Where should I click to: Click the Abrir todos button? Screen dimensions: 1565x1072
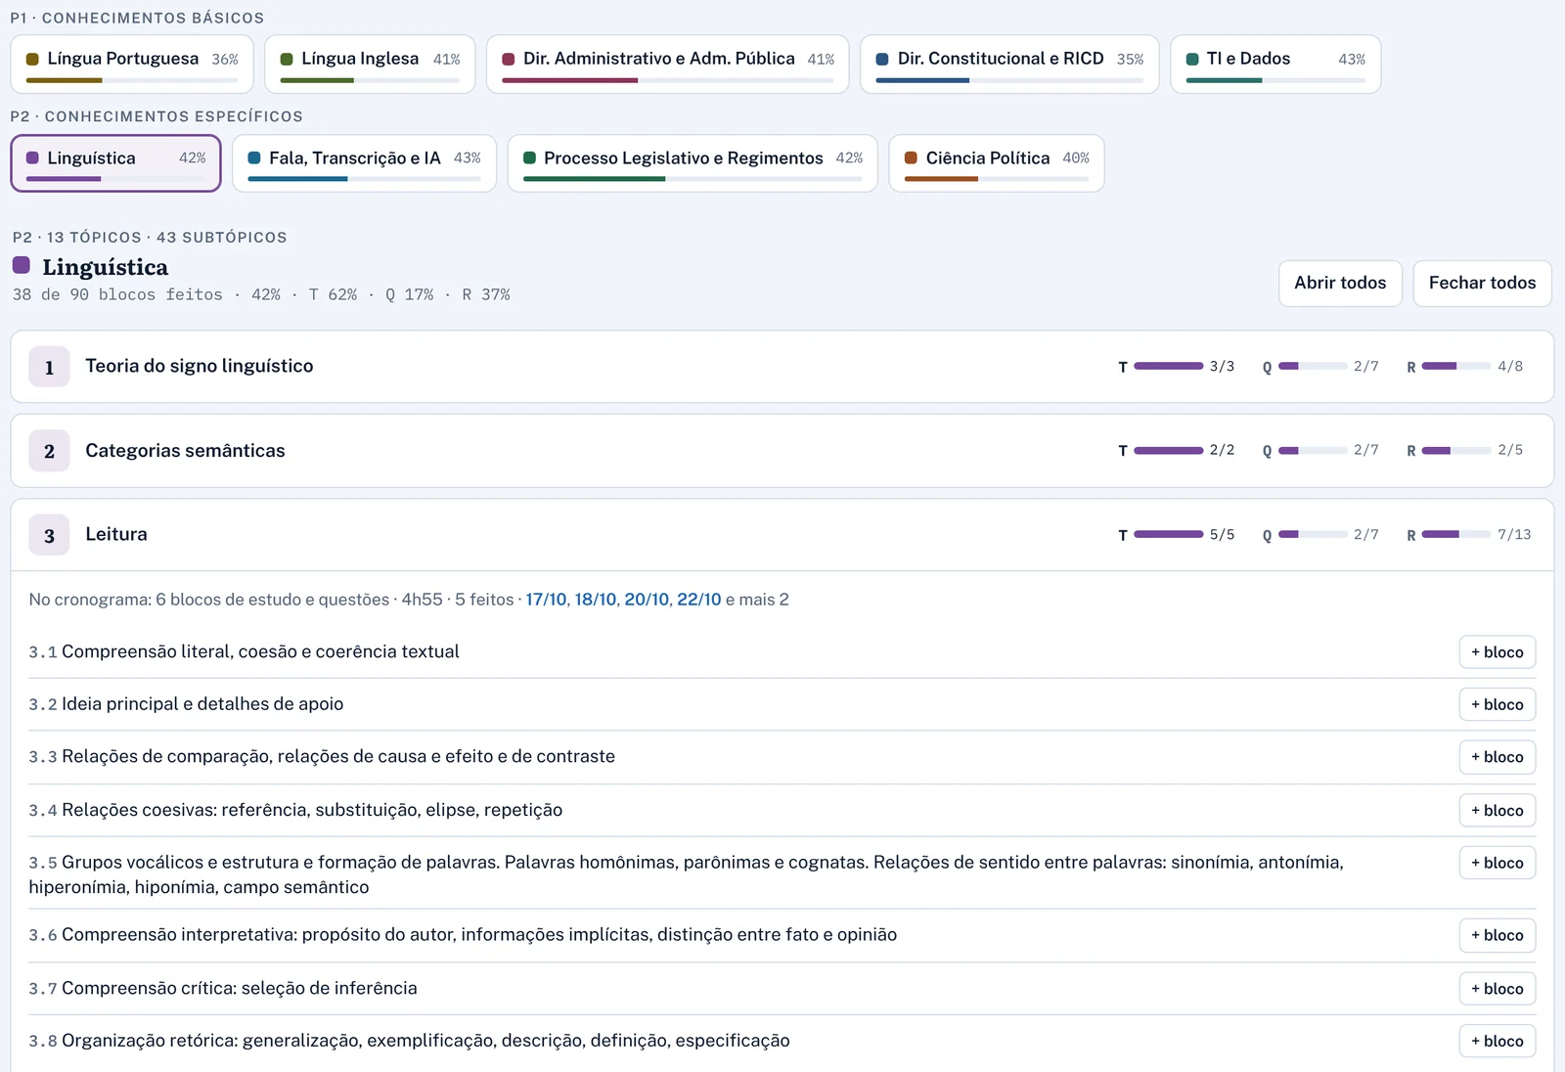[x=1340, y=284]
